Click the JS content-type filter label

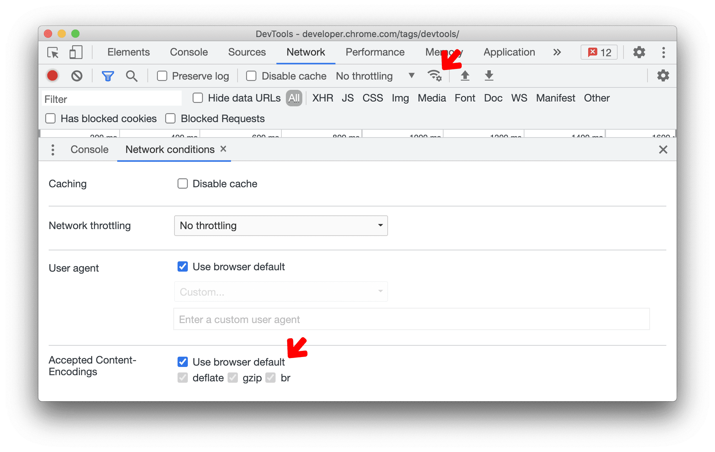[347, 98]
